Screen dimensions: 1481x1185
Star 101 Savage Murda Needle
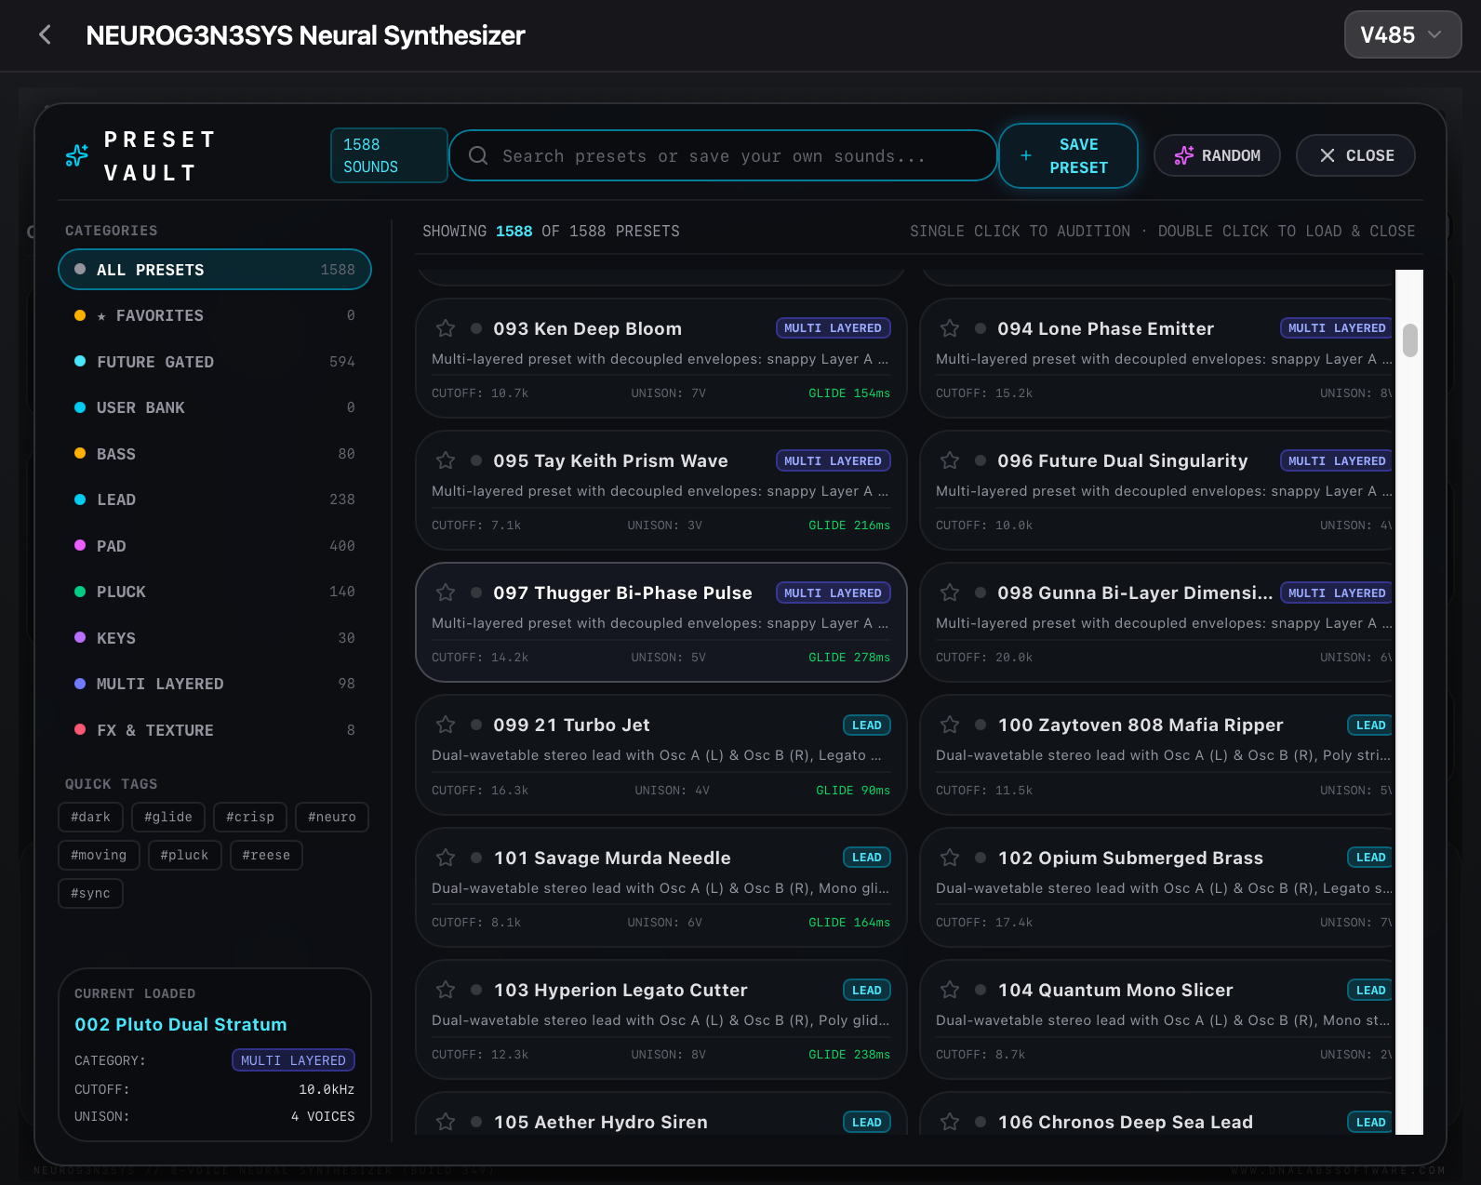click(x=446, y=858)
